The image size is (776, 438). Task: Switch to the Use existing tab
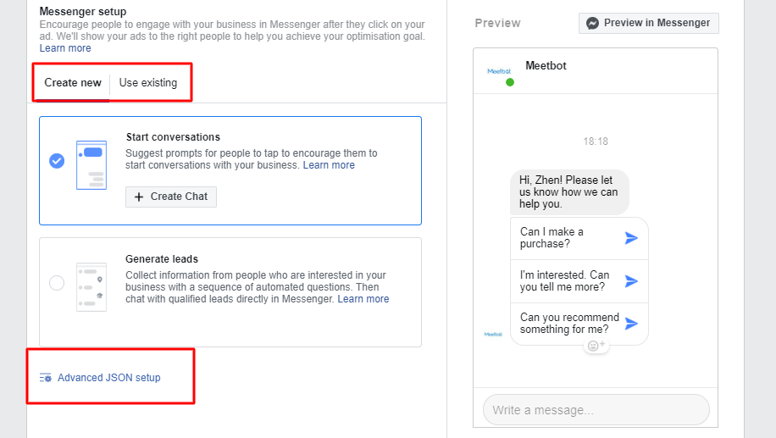pyautogui.click(x=148, y=83)
